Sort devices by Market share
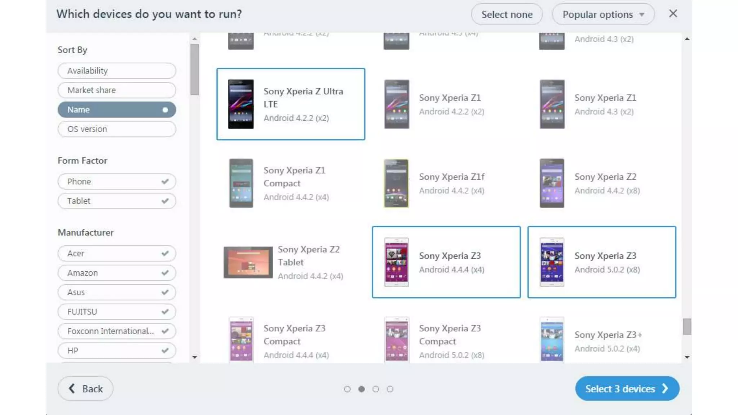738x415 pixels. tap(116, 90)
